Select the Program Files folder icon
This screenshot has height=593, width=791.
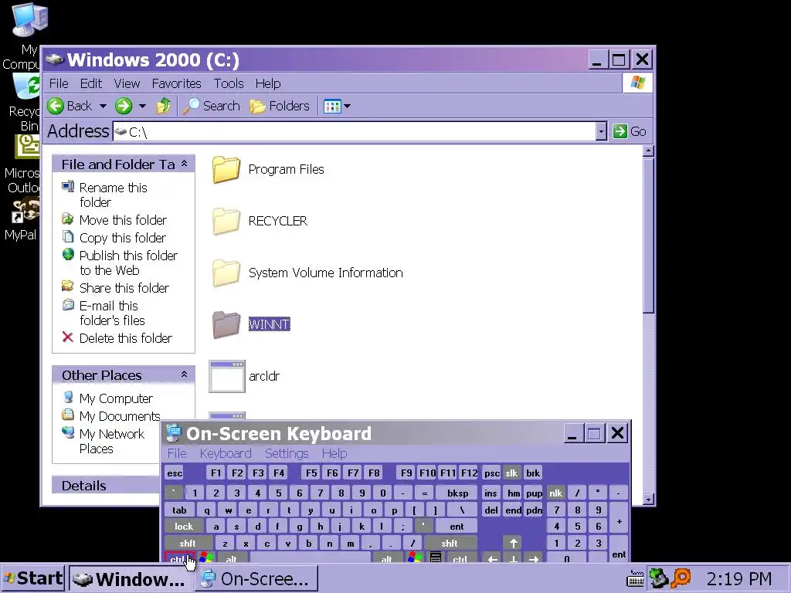point(226,169)
